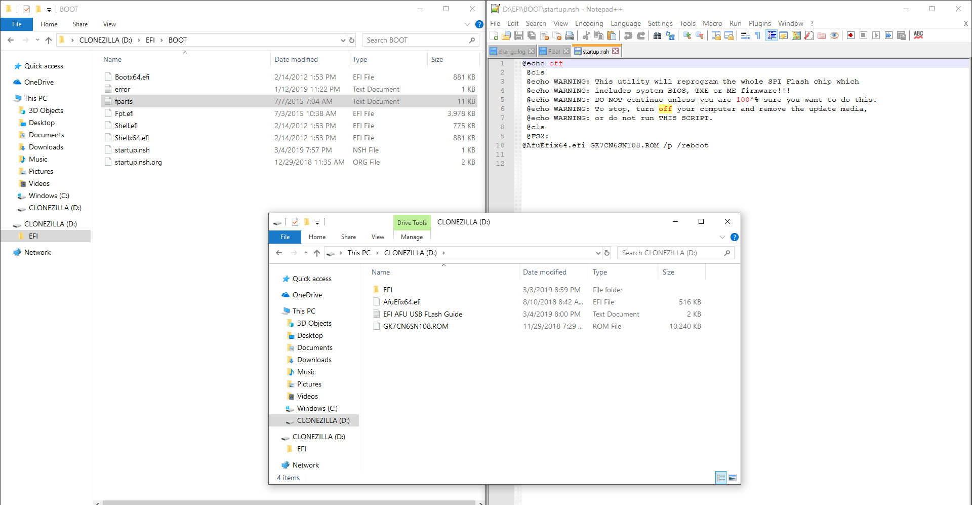Undo the last edit in startup.nsh
The height and width of the screenshot is (505, 972).
627,35
